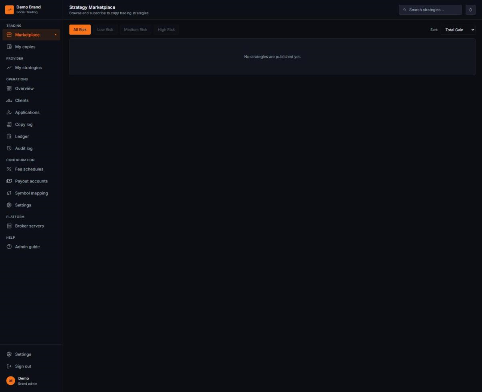Open the Ledger page
Viewport: 482px width, 392px height.
click(x=31, y=136)
